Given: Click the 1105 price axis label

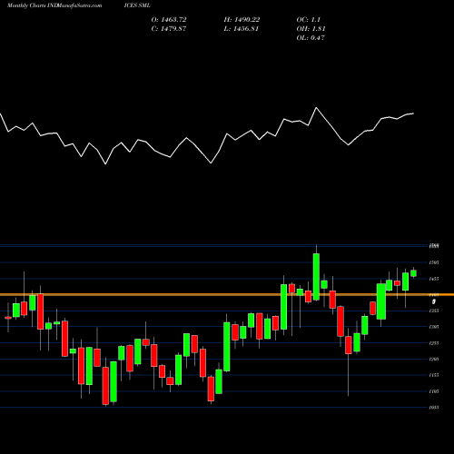Looking at the screenshot, I should [434, 391].
